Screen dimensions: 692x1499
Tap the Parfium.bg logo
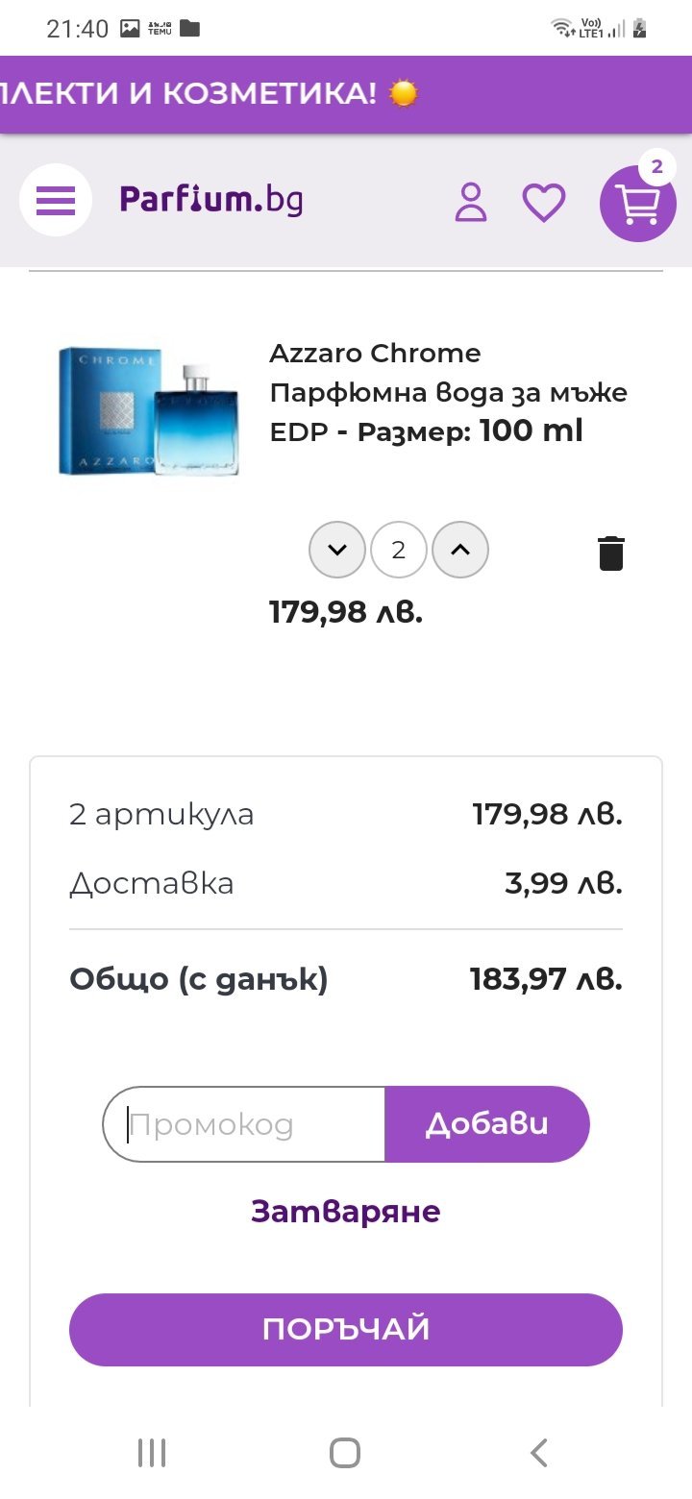click(x=211, y=200)
